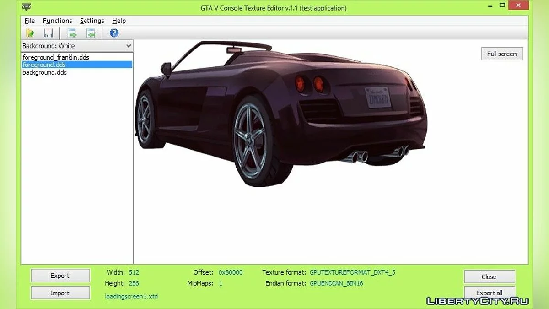Select background.dds in the texture list

coord(44,72)
